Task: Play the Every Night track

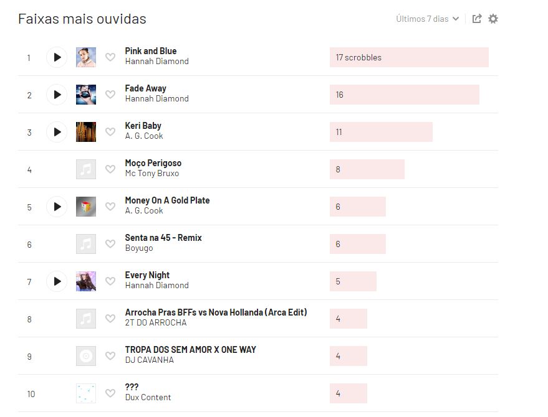Action: point(57,281)
